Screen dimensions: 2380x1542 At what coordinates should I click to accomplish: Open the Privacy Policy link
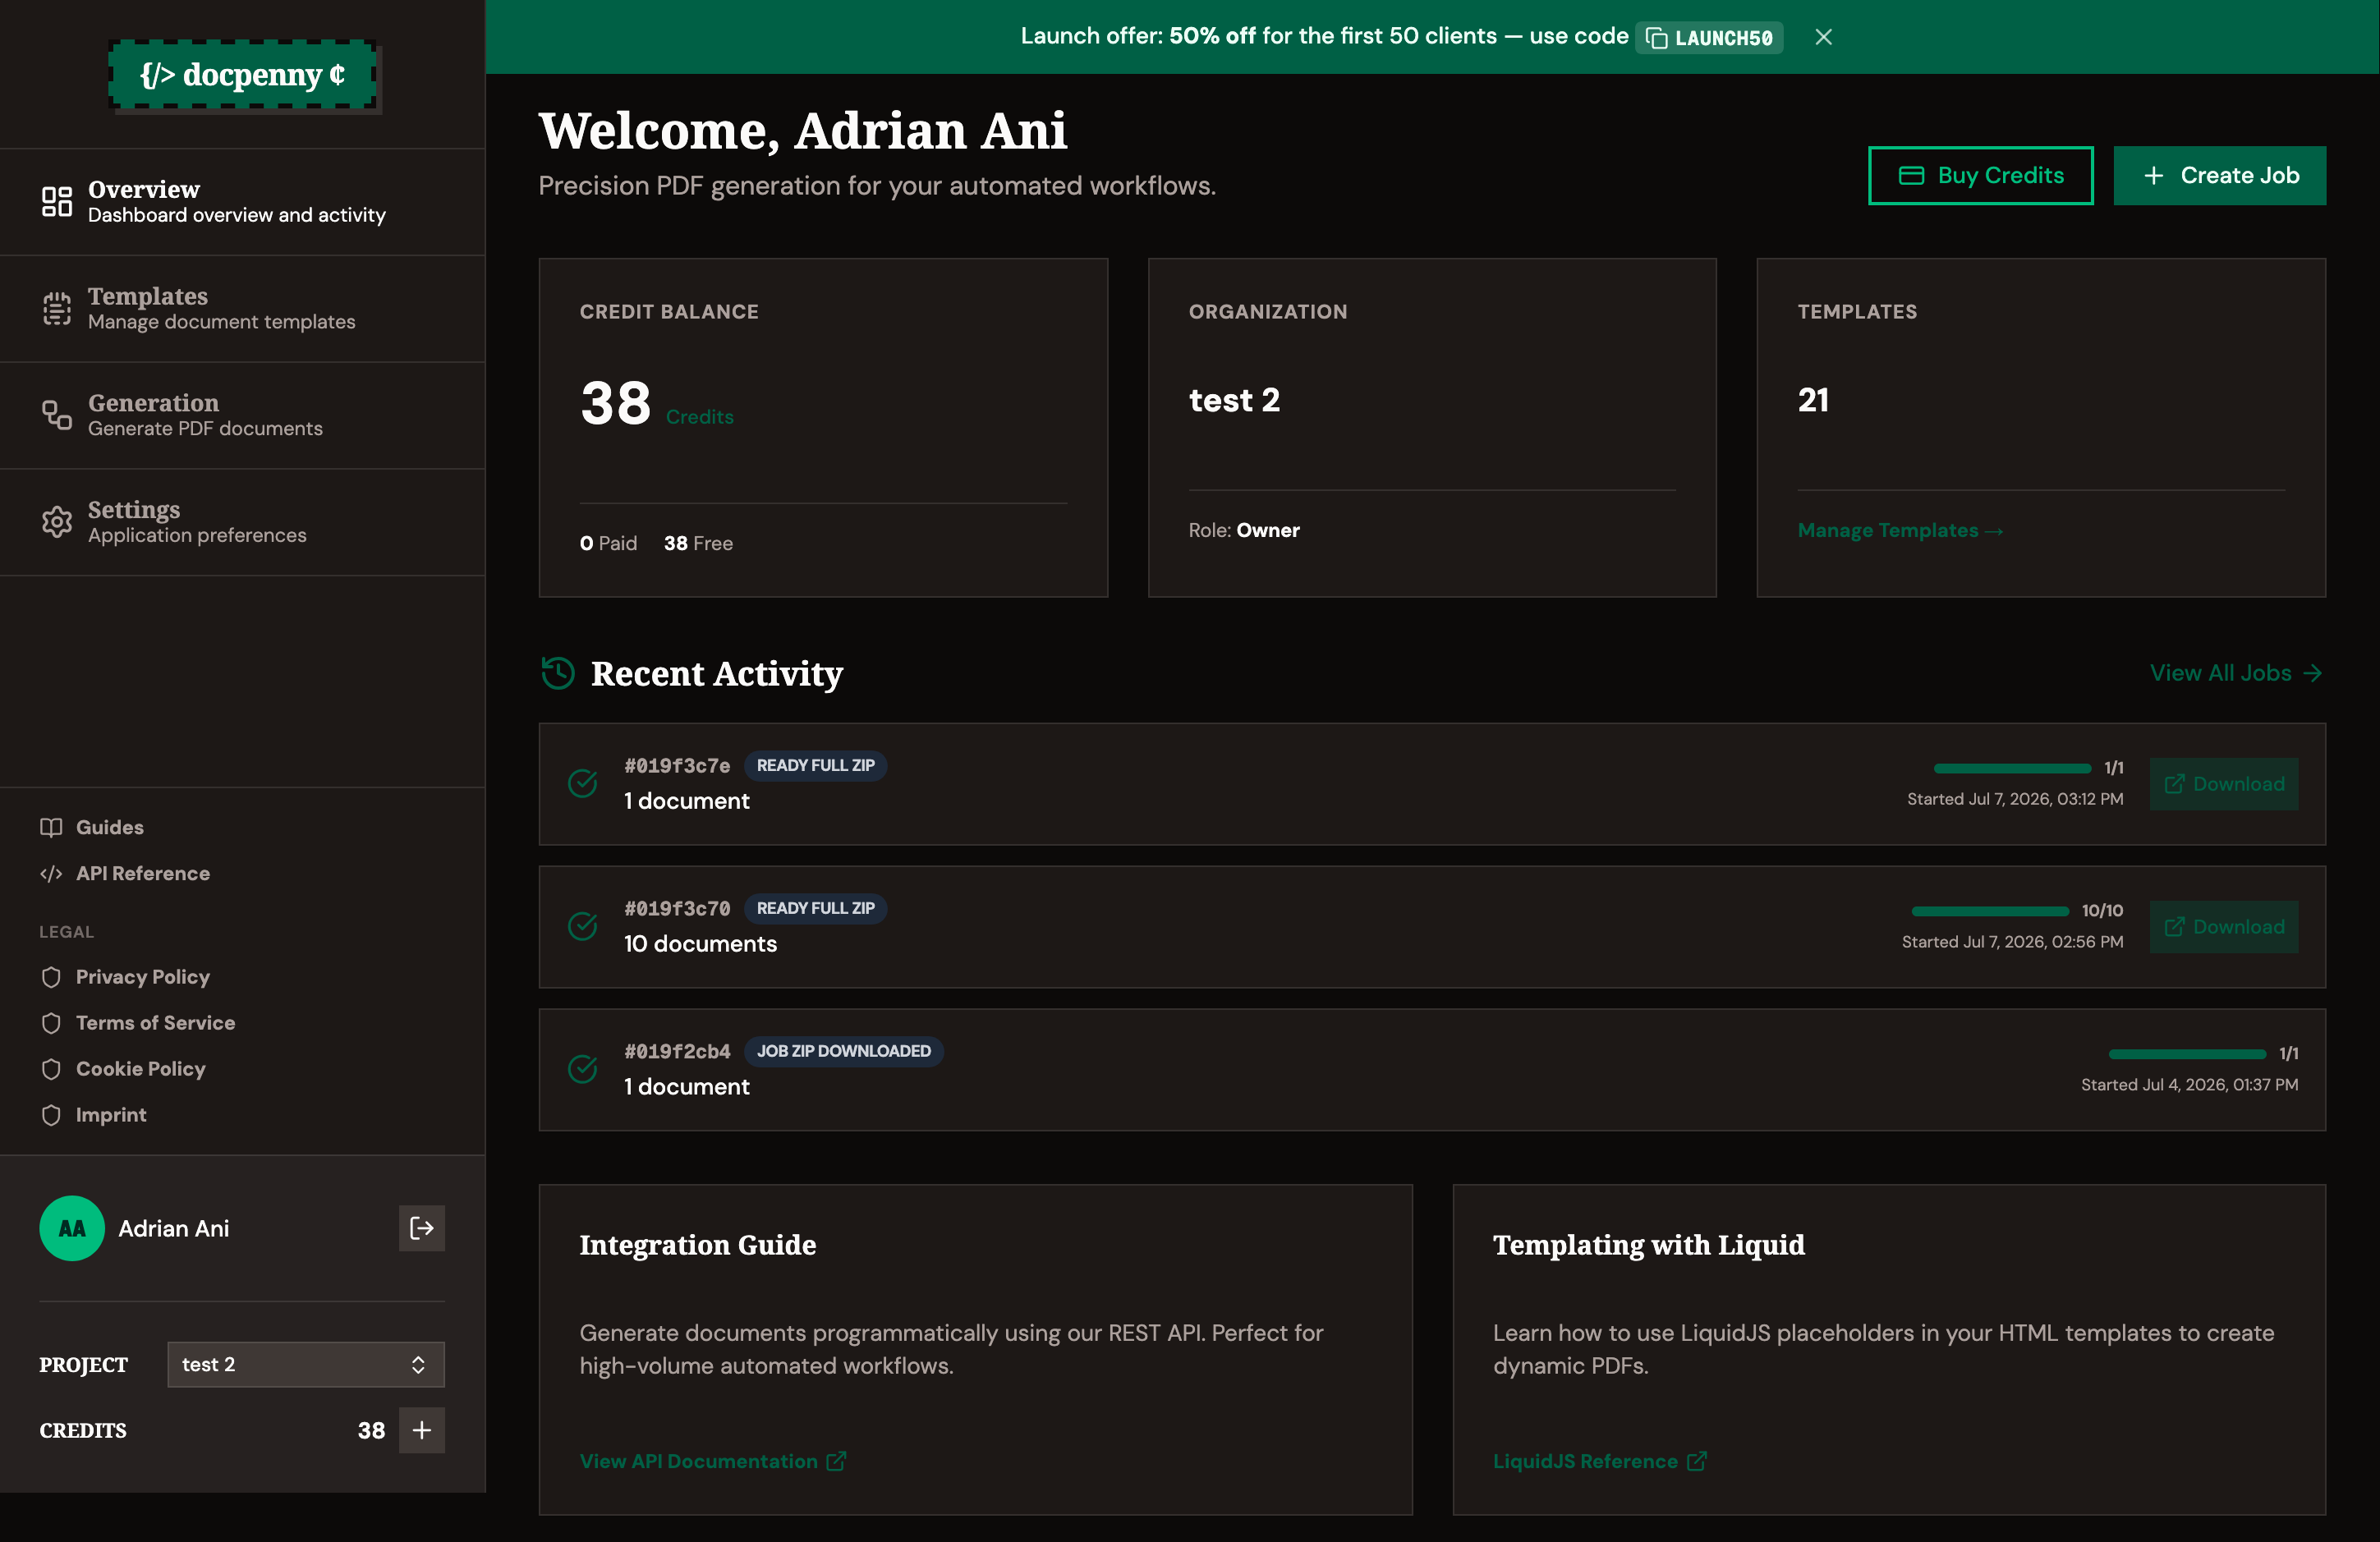125,977
